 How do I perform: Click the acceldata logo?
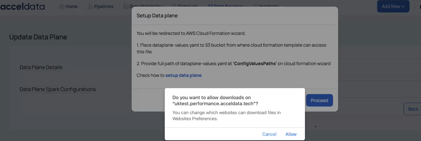pos(22,6)
